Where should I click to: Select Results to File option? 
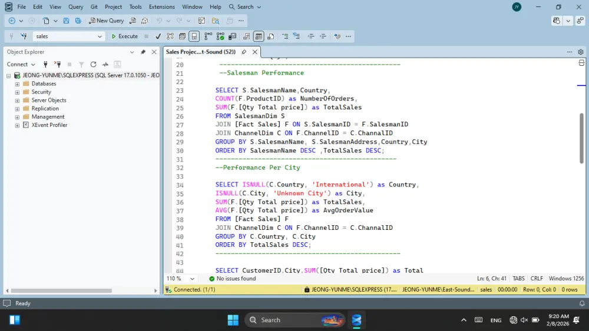pyautogui.click(x=270, y=36)
